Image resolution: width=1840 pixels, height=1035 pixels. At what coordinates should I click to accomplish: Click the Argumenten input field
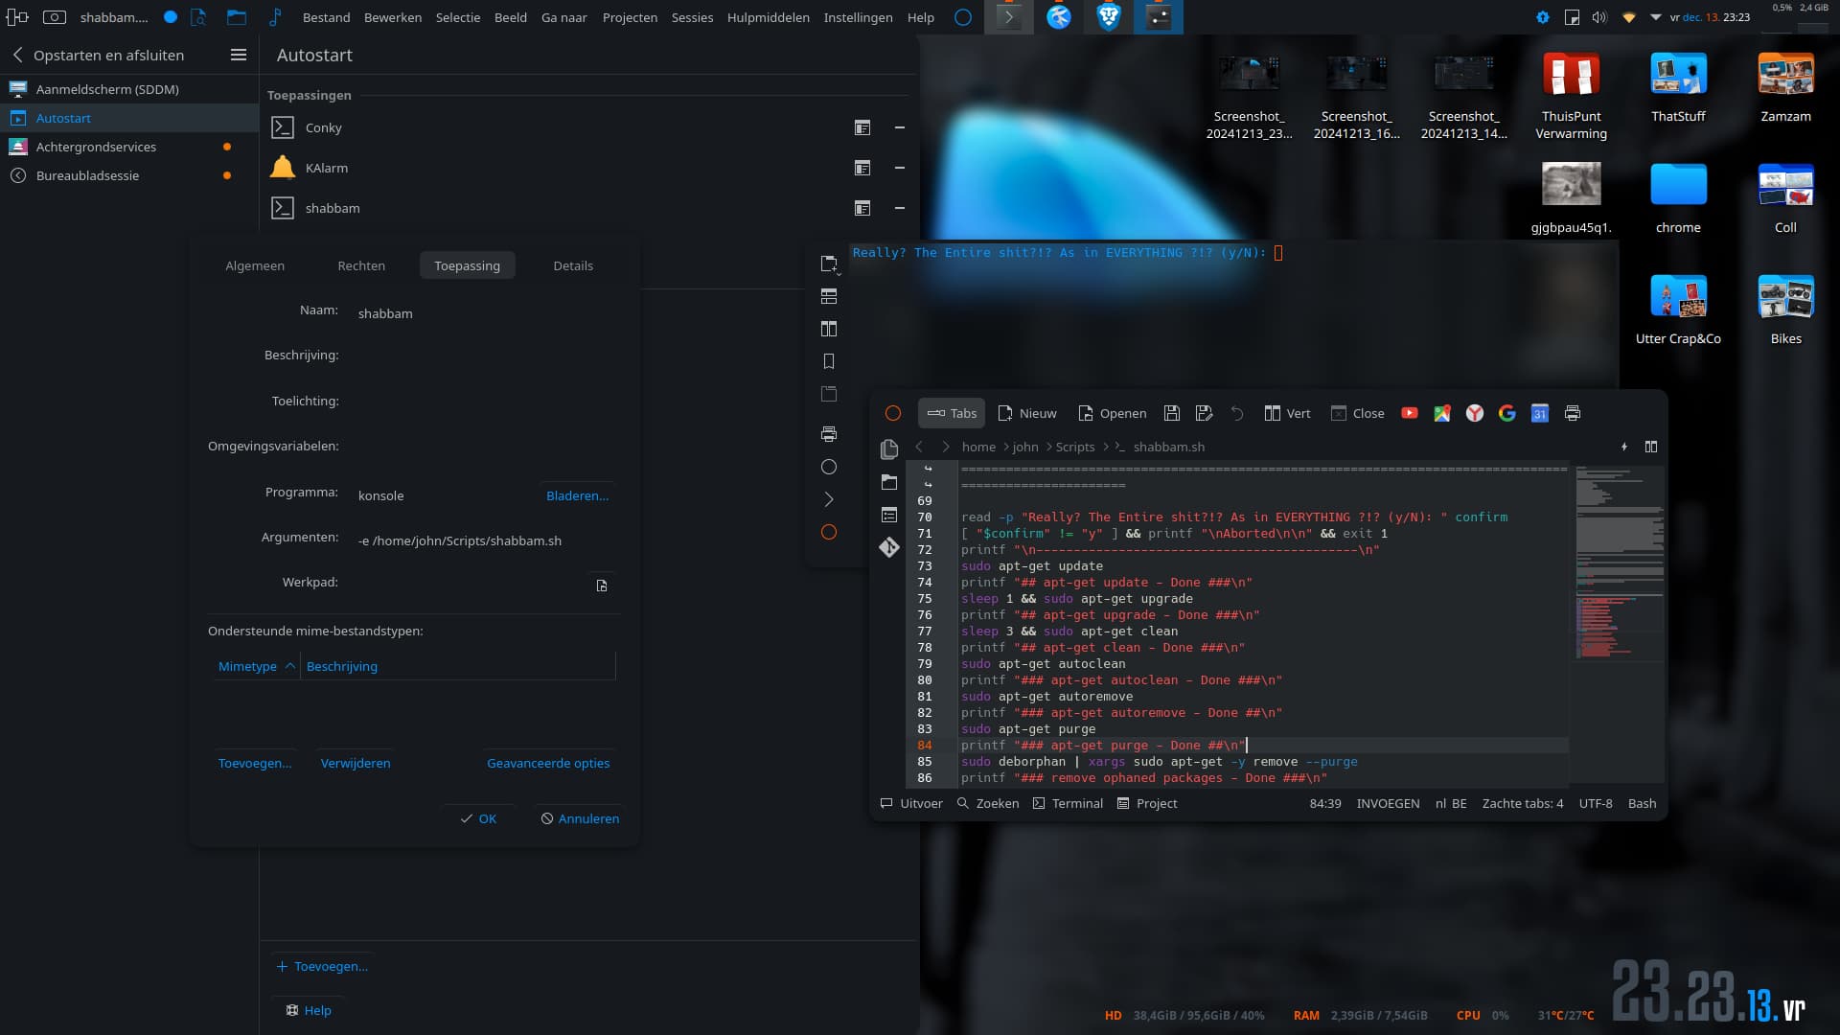click(484, 540)
